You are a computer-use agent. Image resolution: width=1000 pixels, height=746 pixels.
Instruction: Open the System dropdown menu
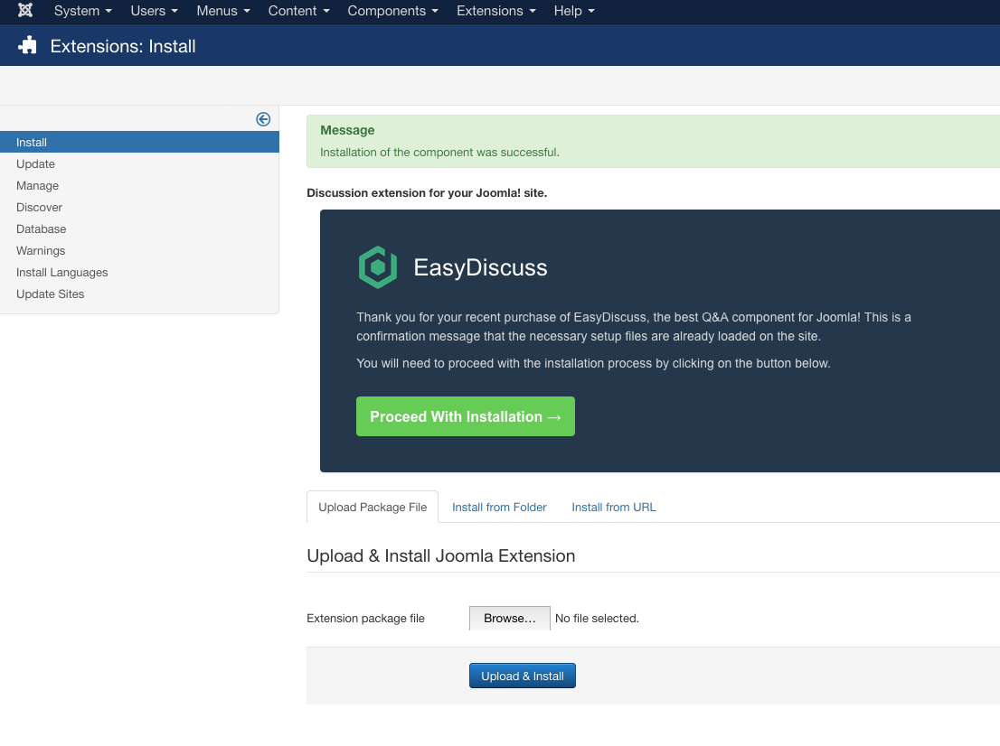pos(83,11)
